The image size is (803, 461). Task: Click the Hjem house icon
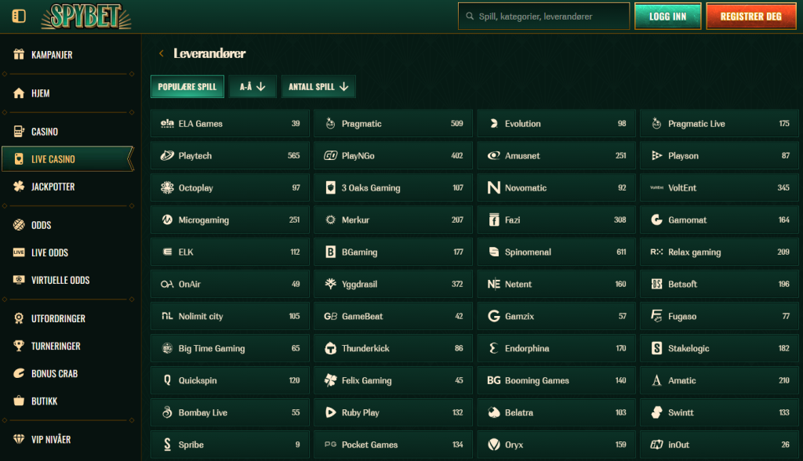click(19, 93)
